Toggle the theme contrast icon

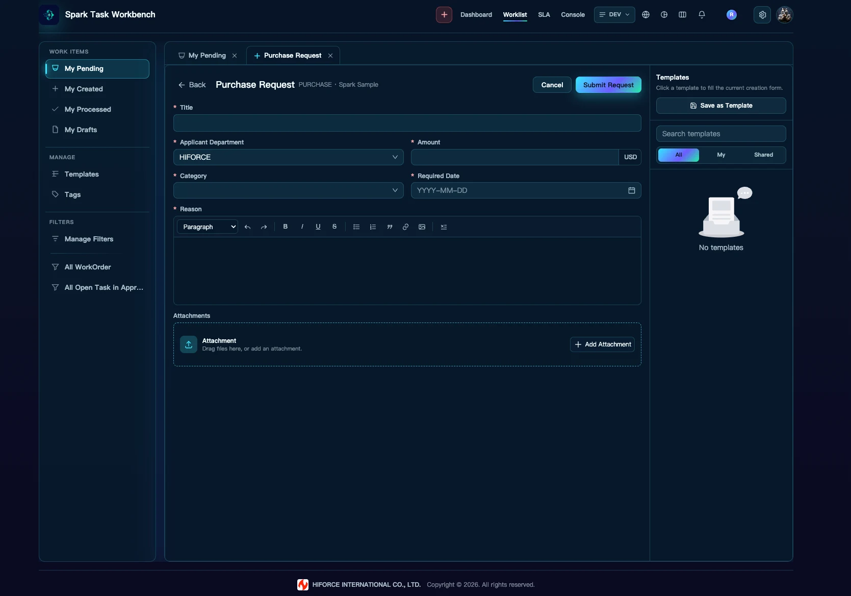click(x=664, y=15)
